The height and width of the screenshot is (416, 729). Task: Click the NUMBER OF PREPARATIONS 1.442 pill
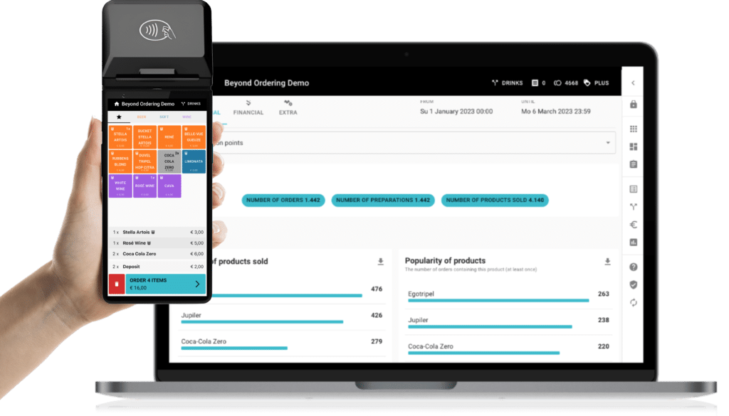pos(382,200)
